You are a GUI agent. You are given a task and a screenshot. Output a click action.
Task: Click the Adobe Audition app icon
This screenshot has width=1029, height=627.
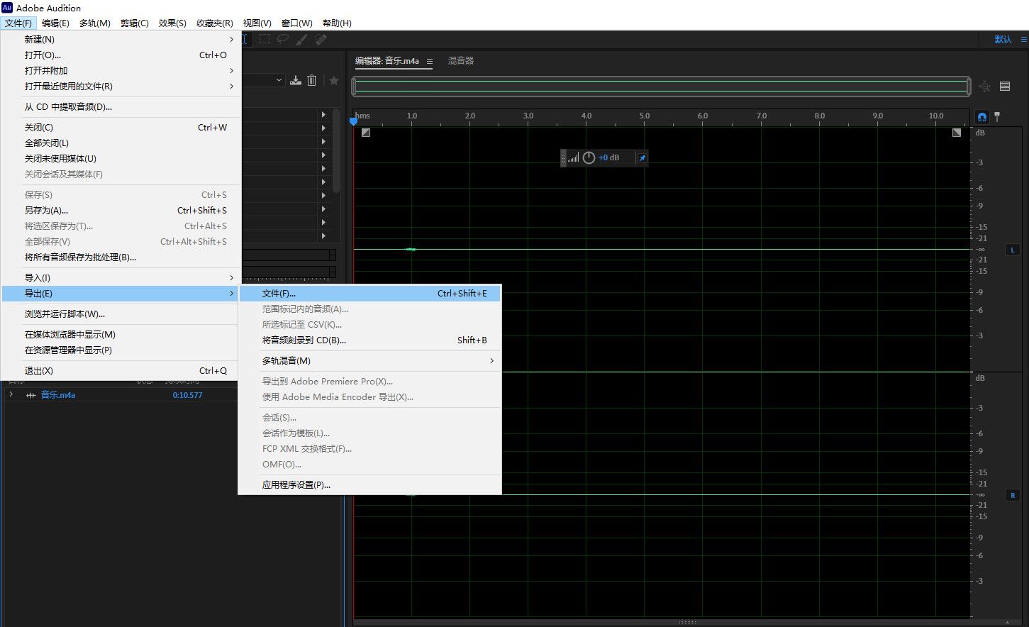[7, 8]
